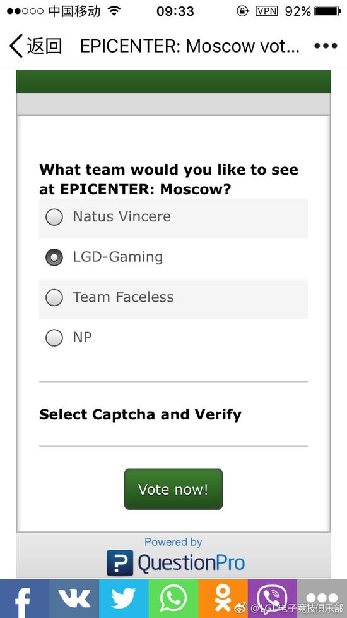The image size is (347, 618).
Task: Share via the Viber icon
Action: (273, 598)
